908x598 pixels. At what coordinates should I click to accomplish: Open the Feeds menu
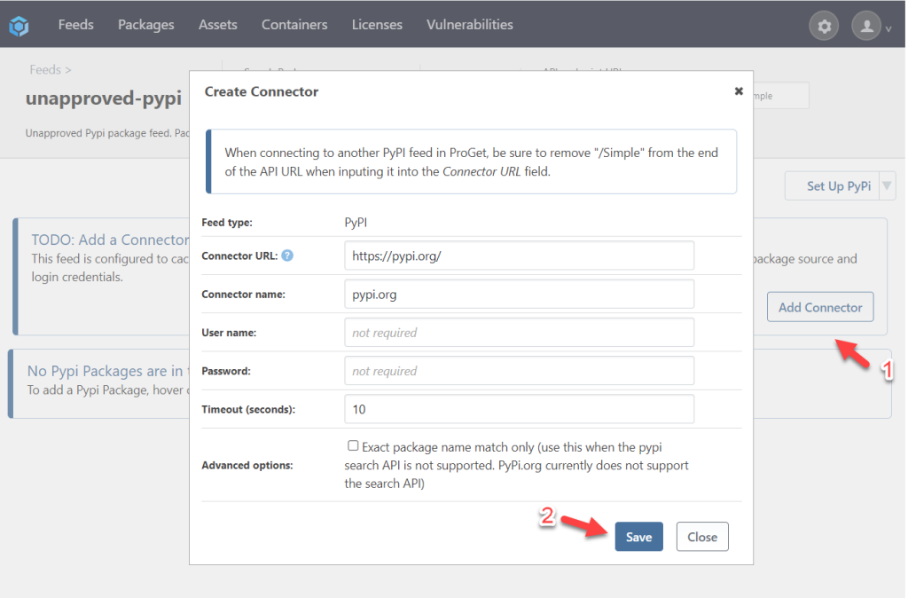(x=75, y=25)
